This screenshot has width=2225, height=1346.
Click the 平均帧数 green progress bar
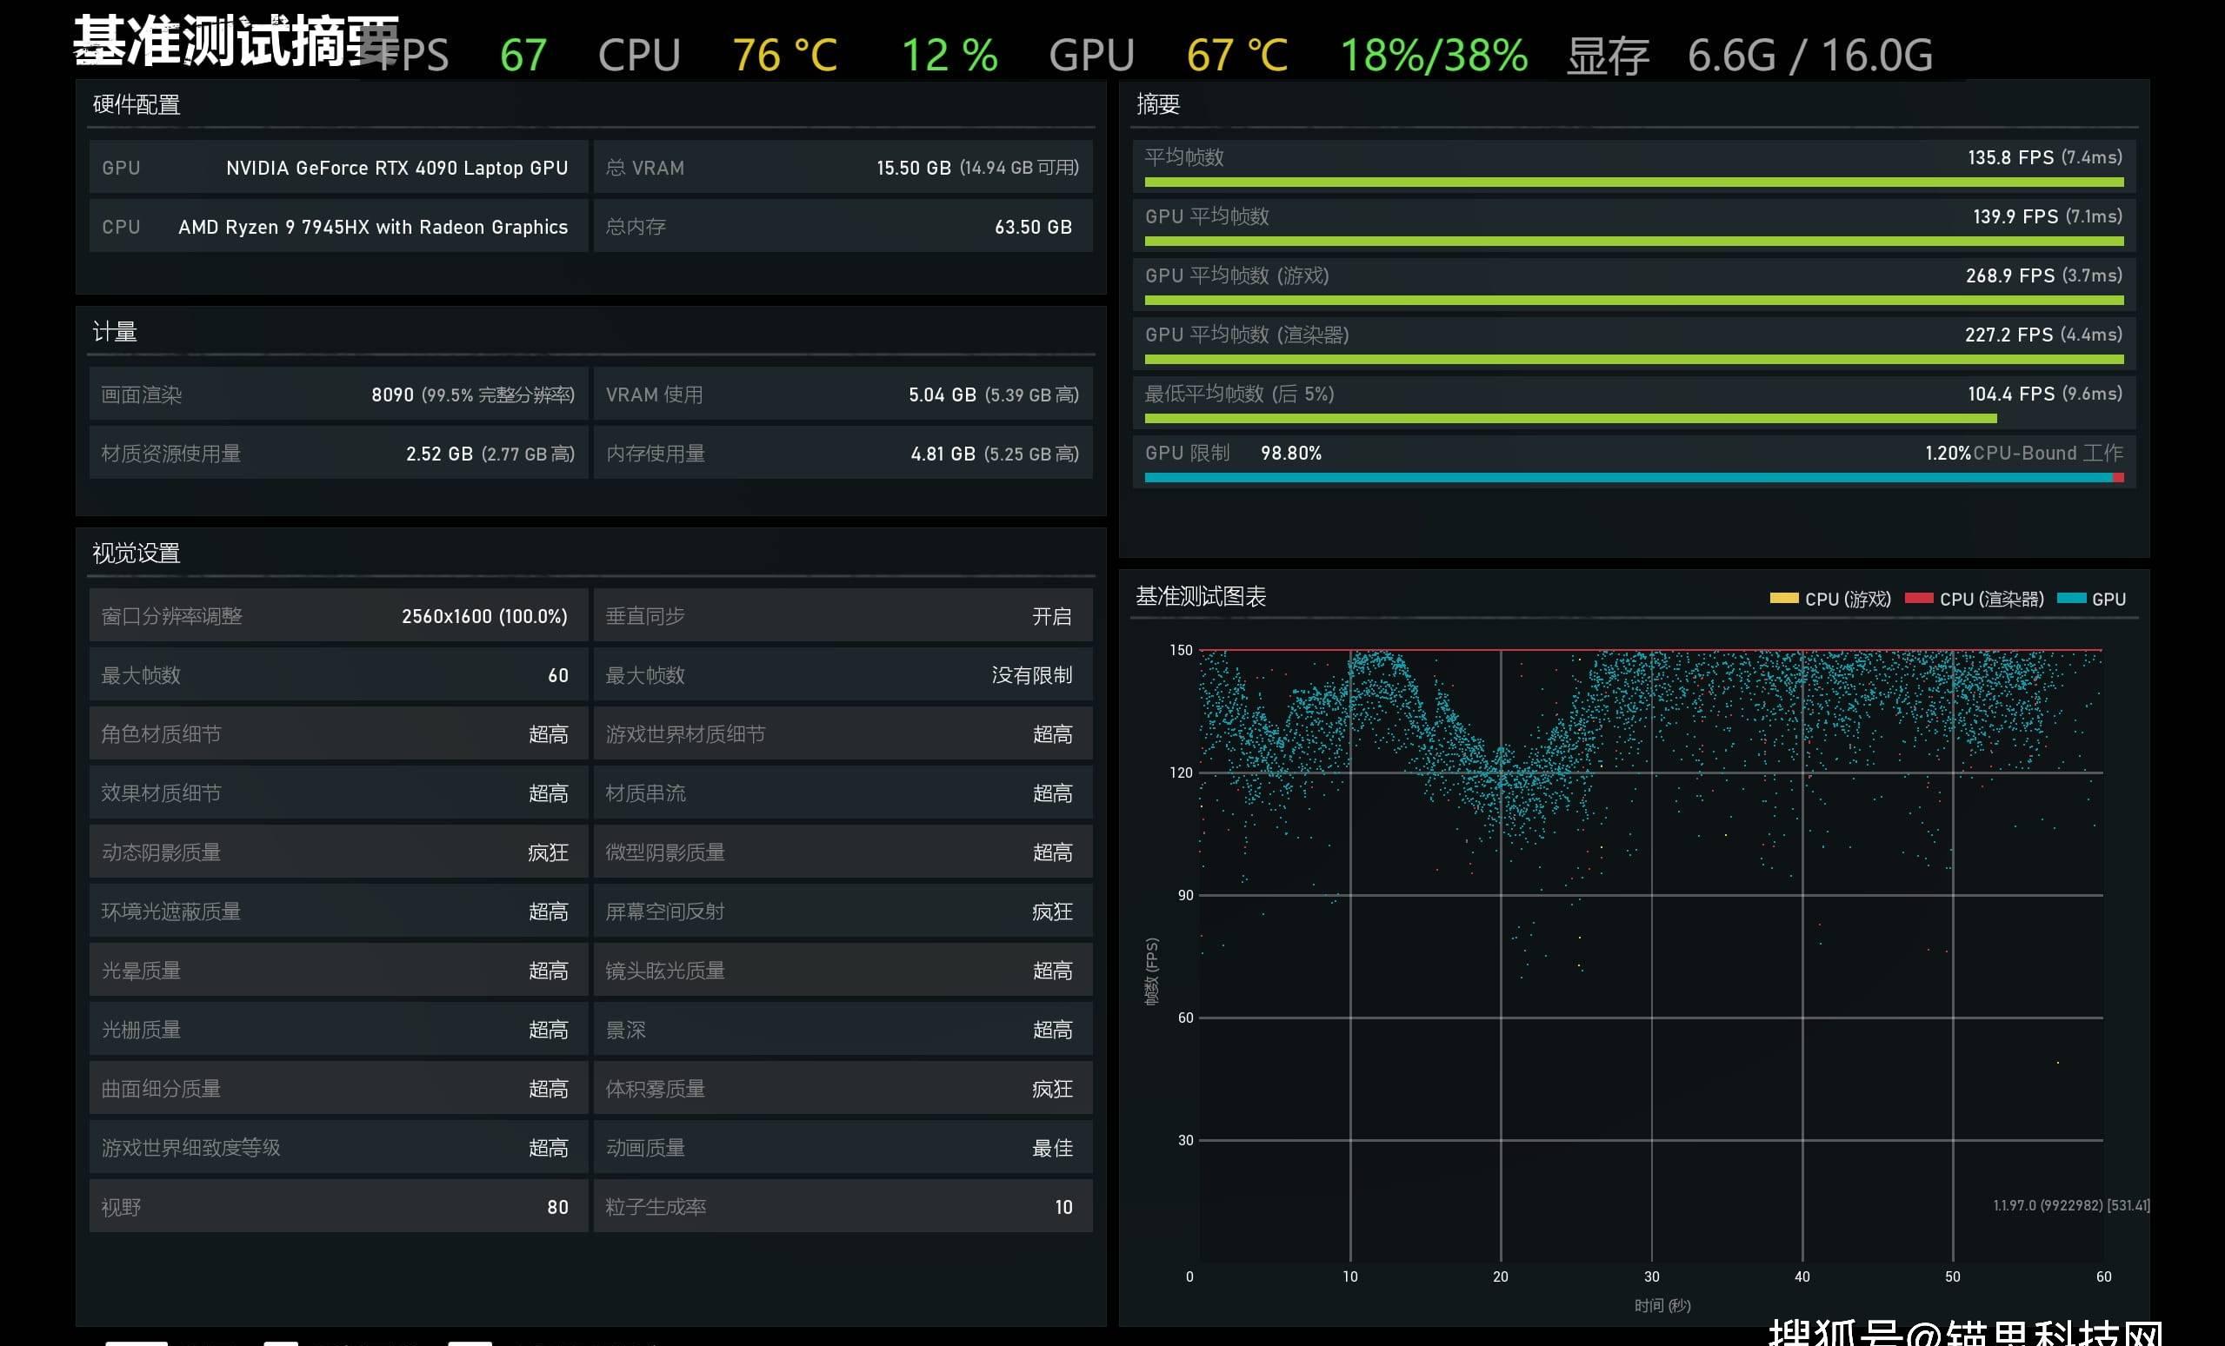click(x=1634, y=182)
